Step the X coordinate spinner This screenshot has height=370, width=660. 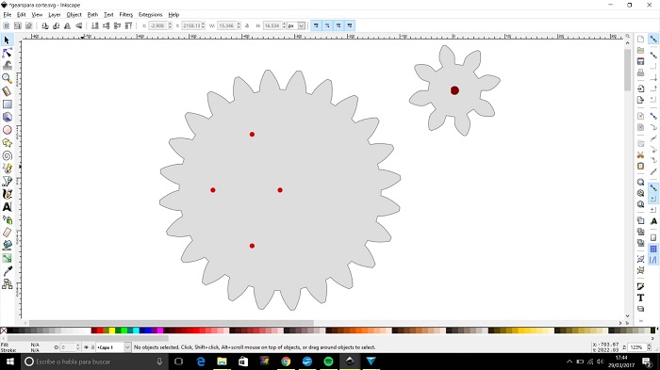(x=170, y=25)
